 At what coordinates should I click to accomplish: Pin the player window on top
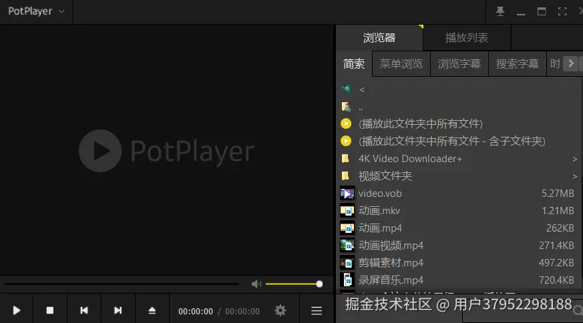click(x=500, y=11)
